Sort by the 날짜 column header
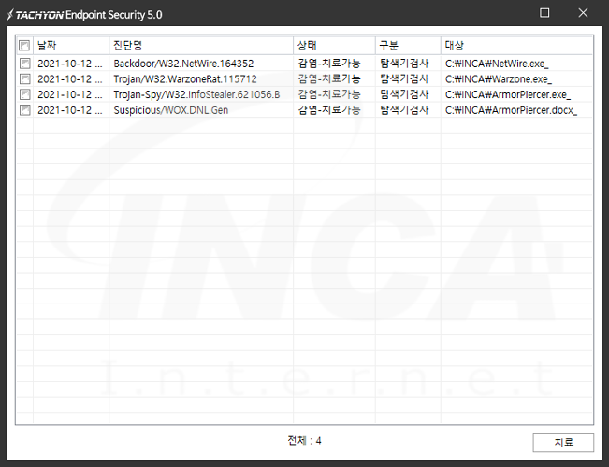Screen dimensions: 609x467 pyautogui.click(x=71, y=46)
